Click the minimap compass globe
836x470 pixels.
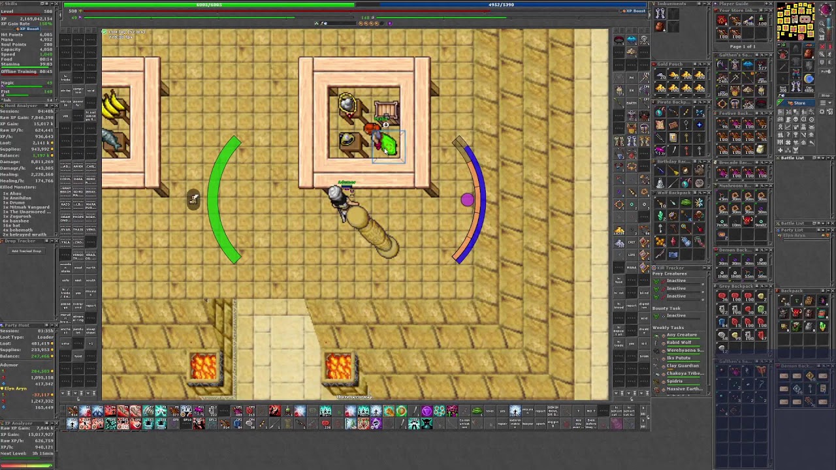coord(826,9)
